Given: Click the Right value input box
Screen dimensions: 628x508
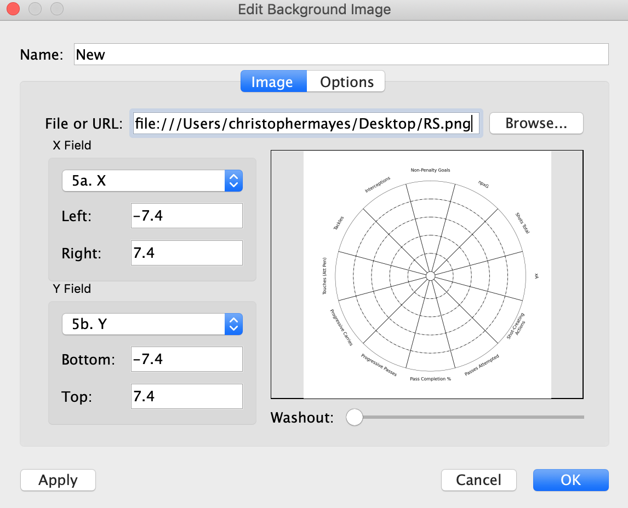Looking at the screenshot, I should click(x=186, y=253).
